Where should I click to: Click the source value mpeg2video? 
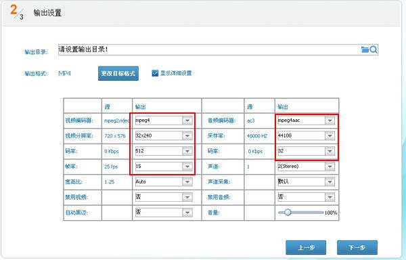pyautogui.click(x=117, y=121)
